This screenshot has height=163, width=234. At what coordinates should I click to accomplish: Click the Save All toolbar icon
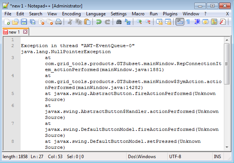33,22
